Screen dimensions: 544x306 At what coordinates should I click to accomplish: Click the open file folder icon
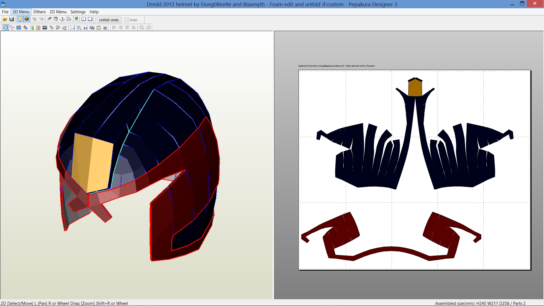tap(5, 20)
